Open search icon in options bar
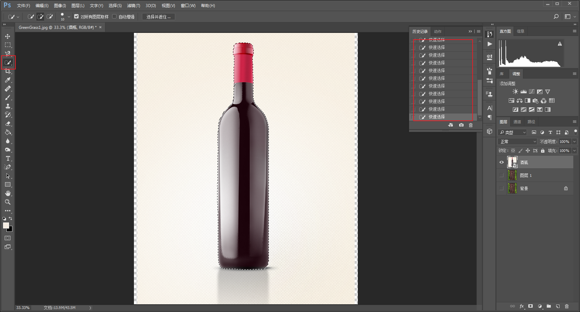This screenshot has width=580, height=312. [x=556, y=16]
